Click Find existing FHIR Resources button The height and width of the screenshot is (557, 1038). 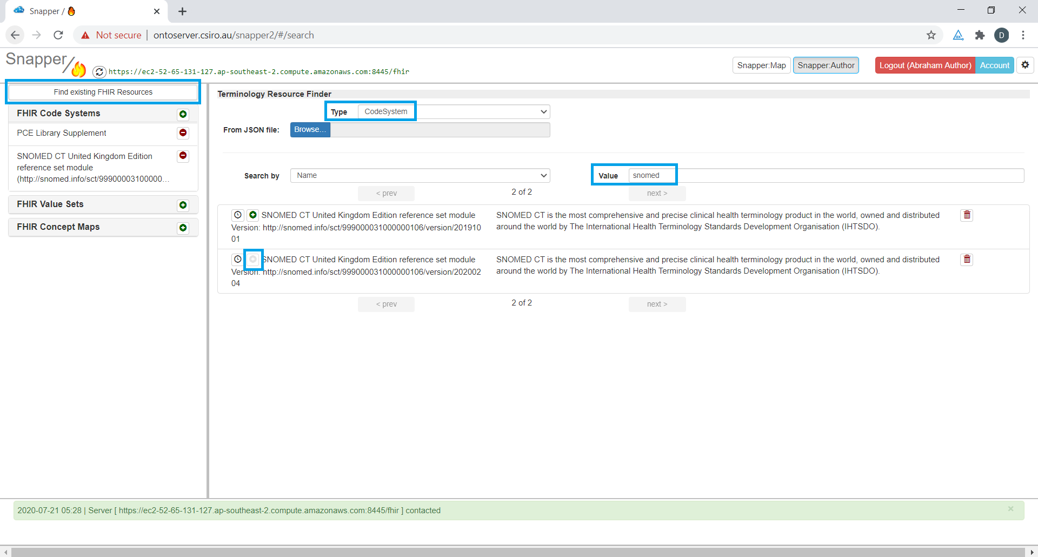[x=103, y=92]
